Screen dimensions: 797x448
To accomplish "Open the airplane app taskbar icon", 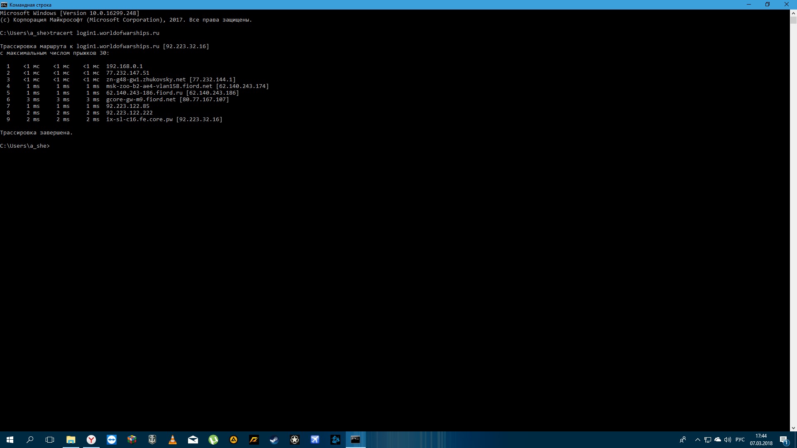I will 315,440.
